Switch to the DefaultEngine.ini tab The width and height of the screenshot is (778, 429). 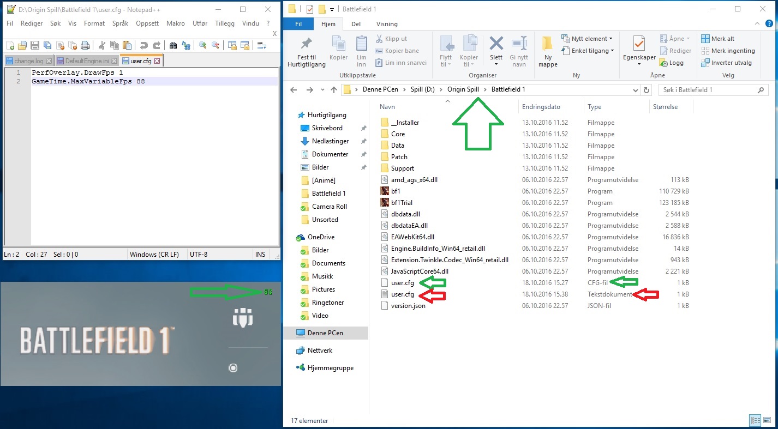click(x=87, y=61)
